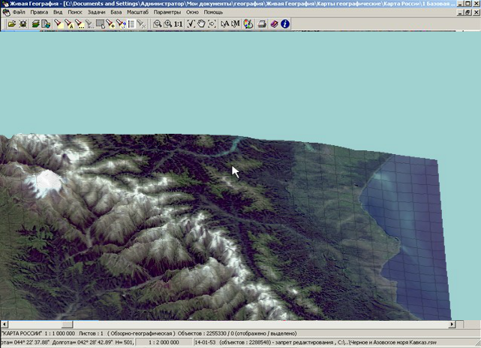Open the Правка menu
This screenshot has height=348, width=481.
tap(39, 14)
